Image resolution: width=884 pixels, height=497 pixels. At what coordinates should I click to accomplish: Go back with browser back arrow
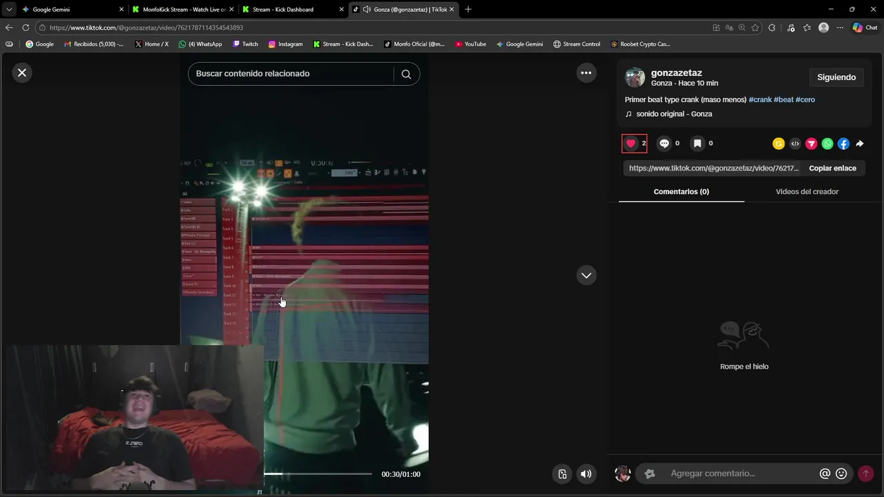[x=9, y=28]
